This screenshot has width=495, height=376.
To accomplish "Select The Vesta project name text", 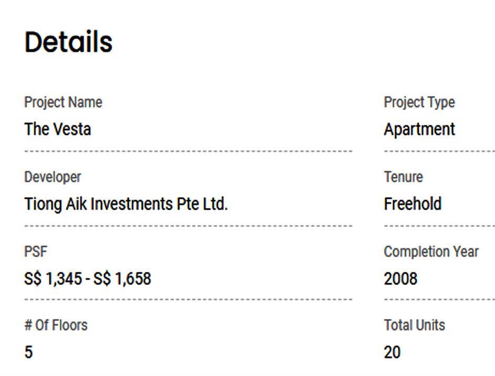I will pos(58,129).
